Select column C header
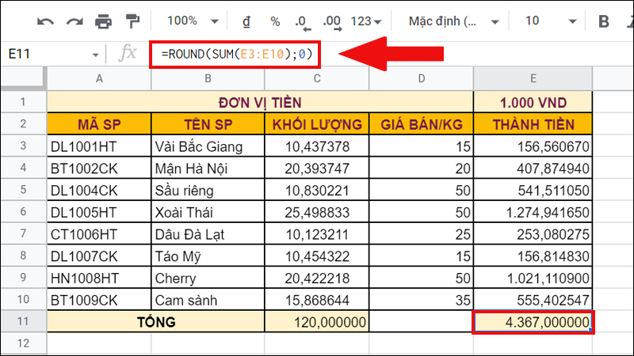 (x=316, y=78)
